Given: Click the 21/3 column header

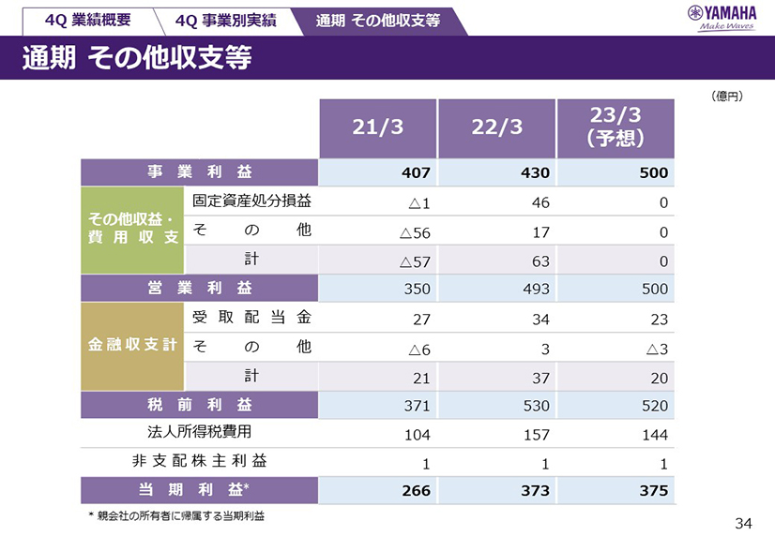Looking at the screenshot, I should pyautogui.click(x=378, y=127).
